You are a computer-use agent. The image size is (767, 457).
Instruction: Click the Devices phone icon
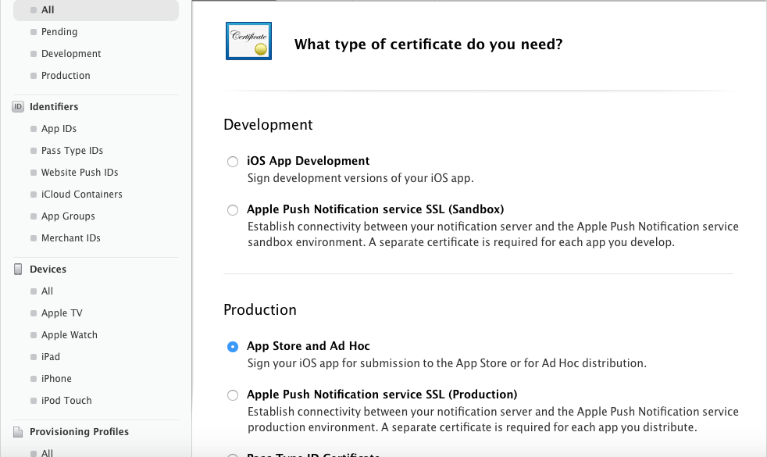(x=18, y=269)
